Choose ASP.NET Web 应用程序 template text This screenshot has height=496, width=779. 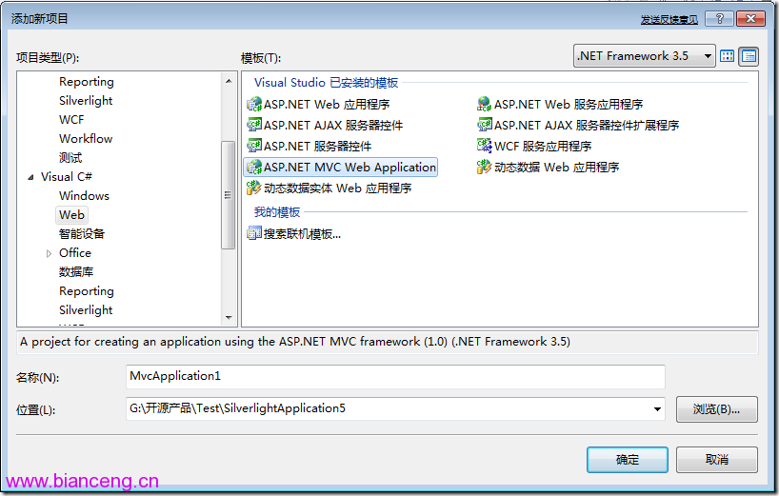(327, 105)
